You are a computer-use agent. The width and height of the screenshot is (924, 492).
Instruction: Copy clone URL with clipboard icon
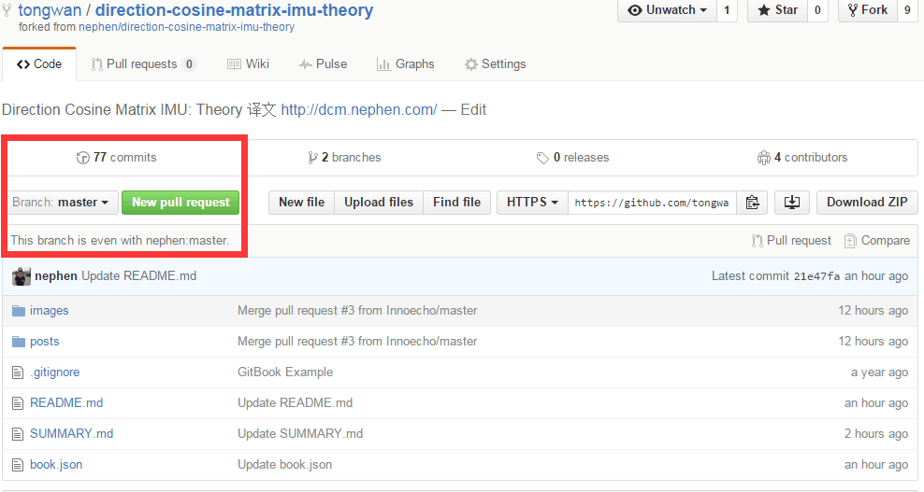pos(752,203)
